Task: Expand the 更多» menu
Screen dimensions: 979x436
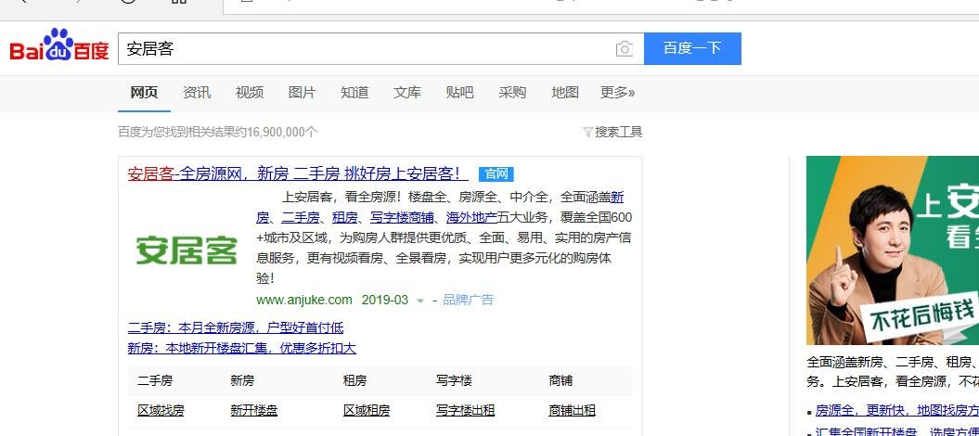Action: pyautogui.click(x=617, y=93)
